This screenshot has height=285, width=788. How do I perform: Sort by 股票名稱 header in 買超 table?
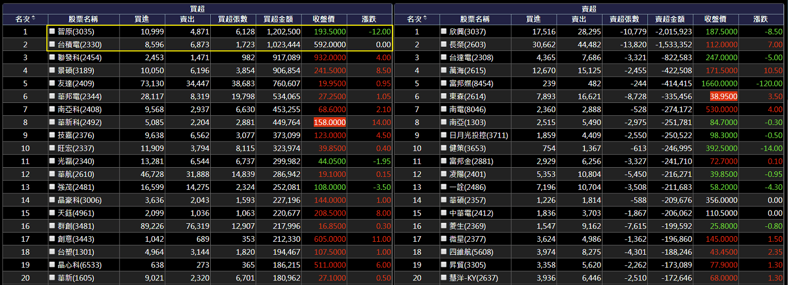[83, 19]
